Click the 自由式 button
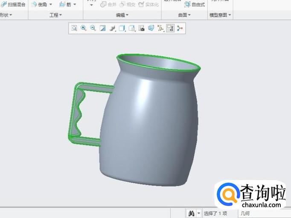This screenshot has height=218, width=291. [195, 5]
